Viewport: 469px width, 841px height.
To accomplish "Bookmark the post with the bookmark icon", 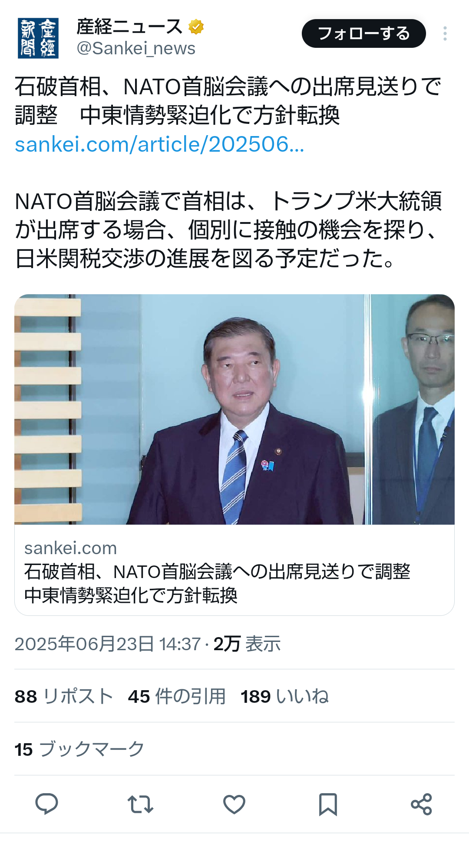I will point(328,804).
